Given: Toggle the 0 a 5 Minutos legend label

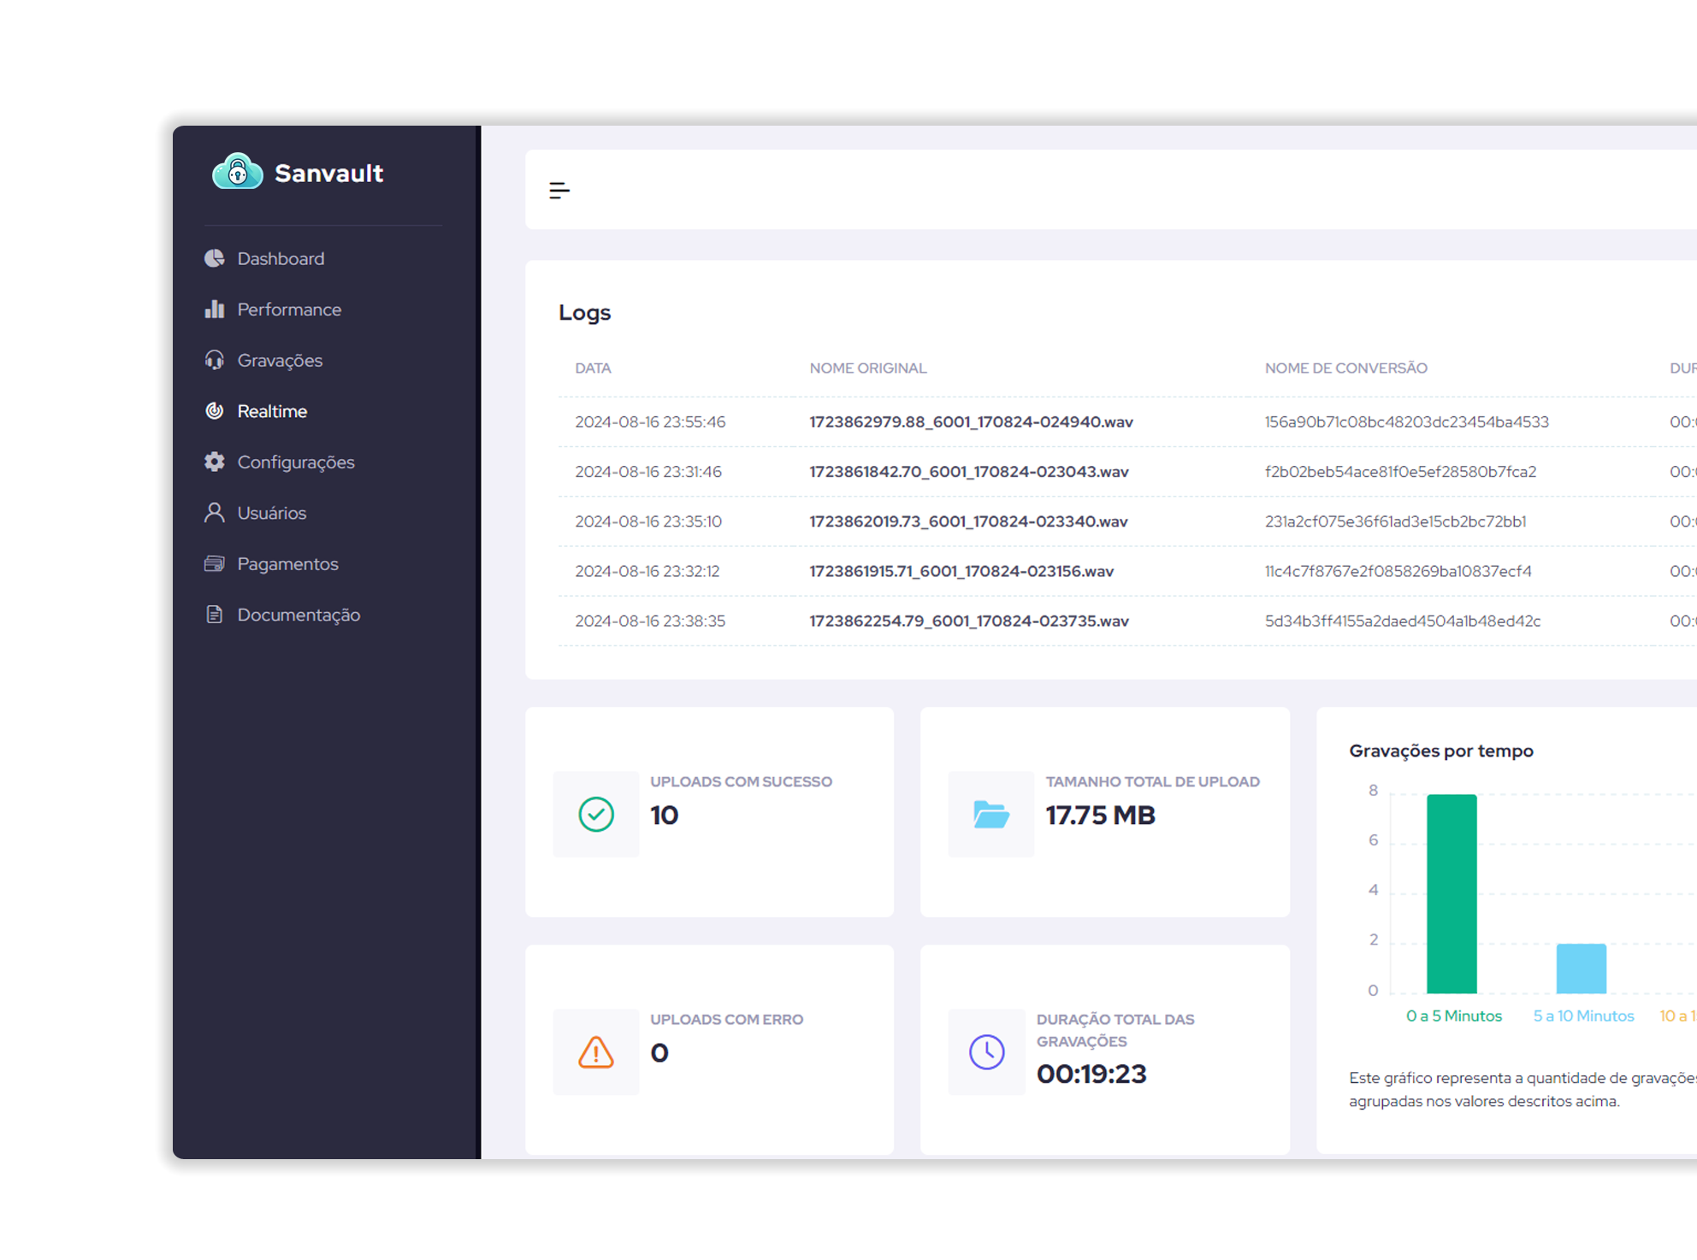Looking at the screenshot, I should [1454, 1016].
